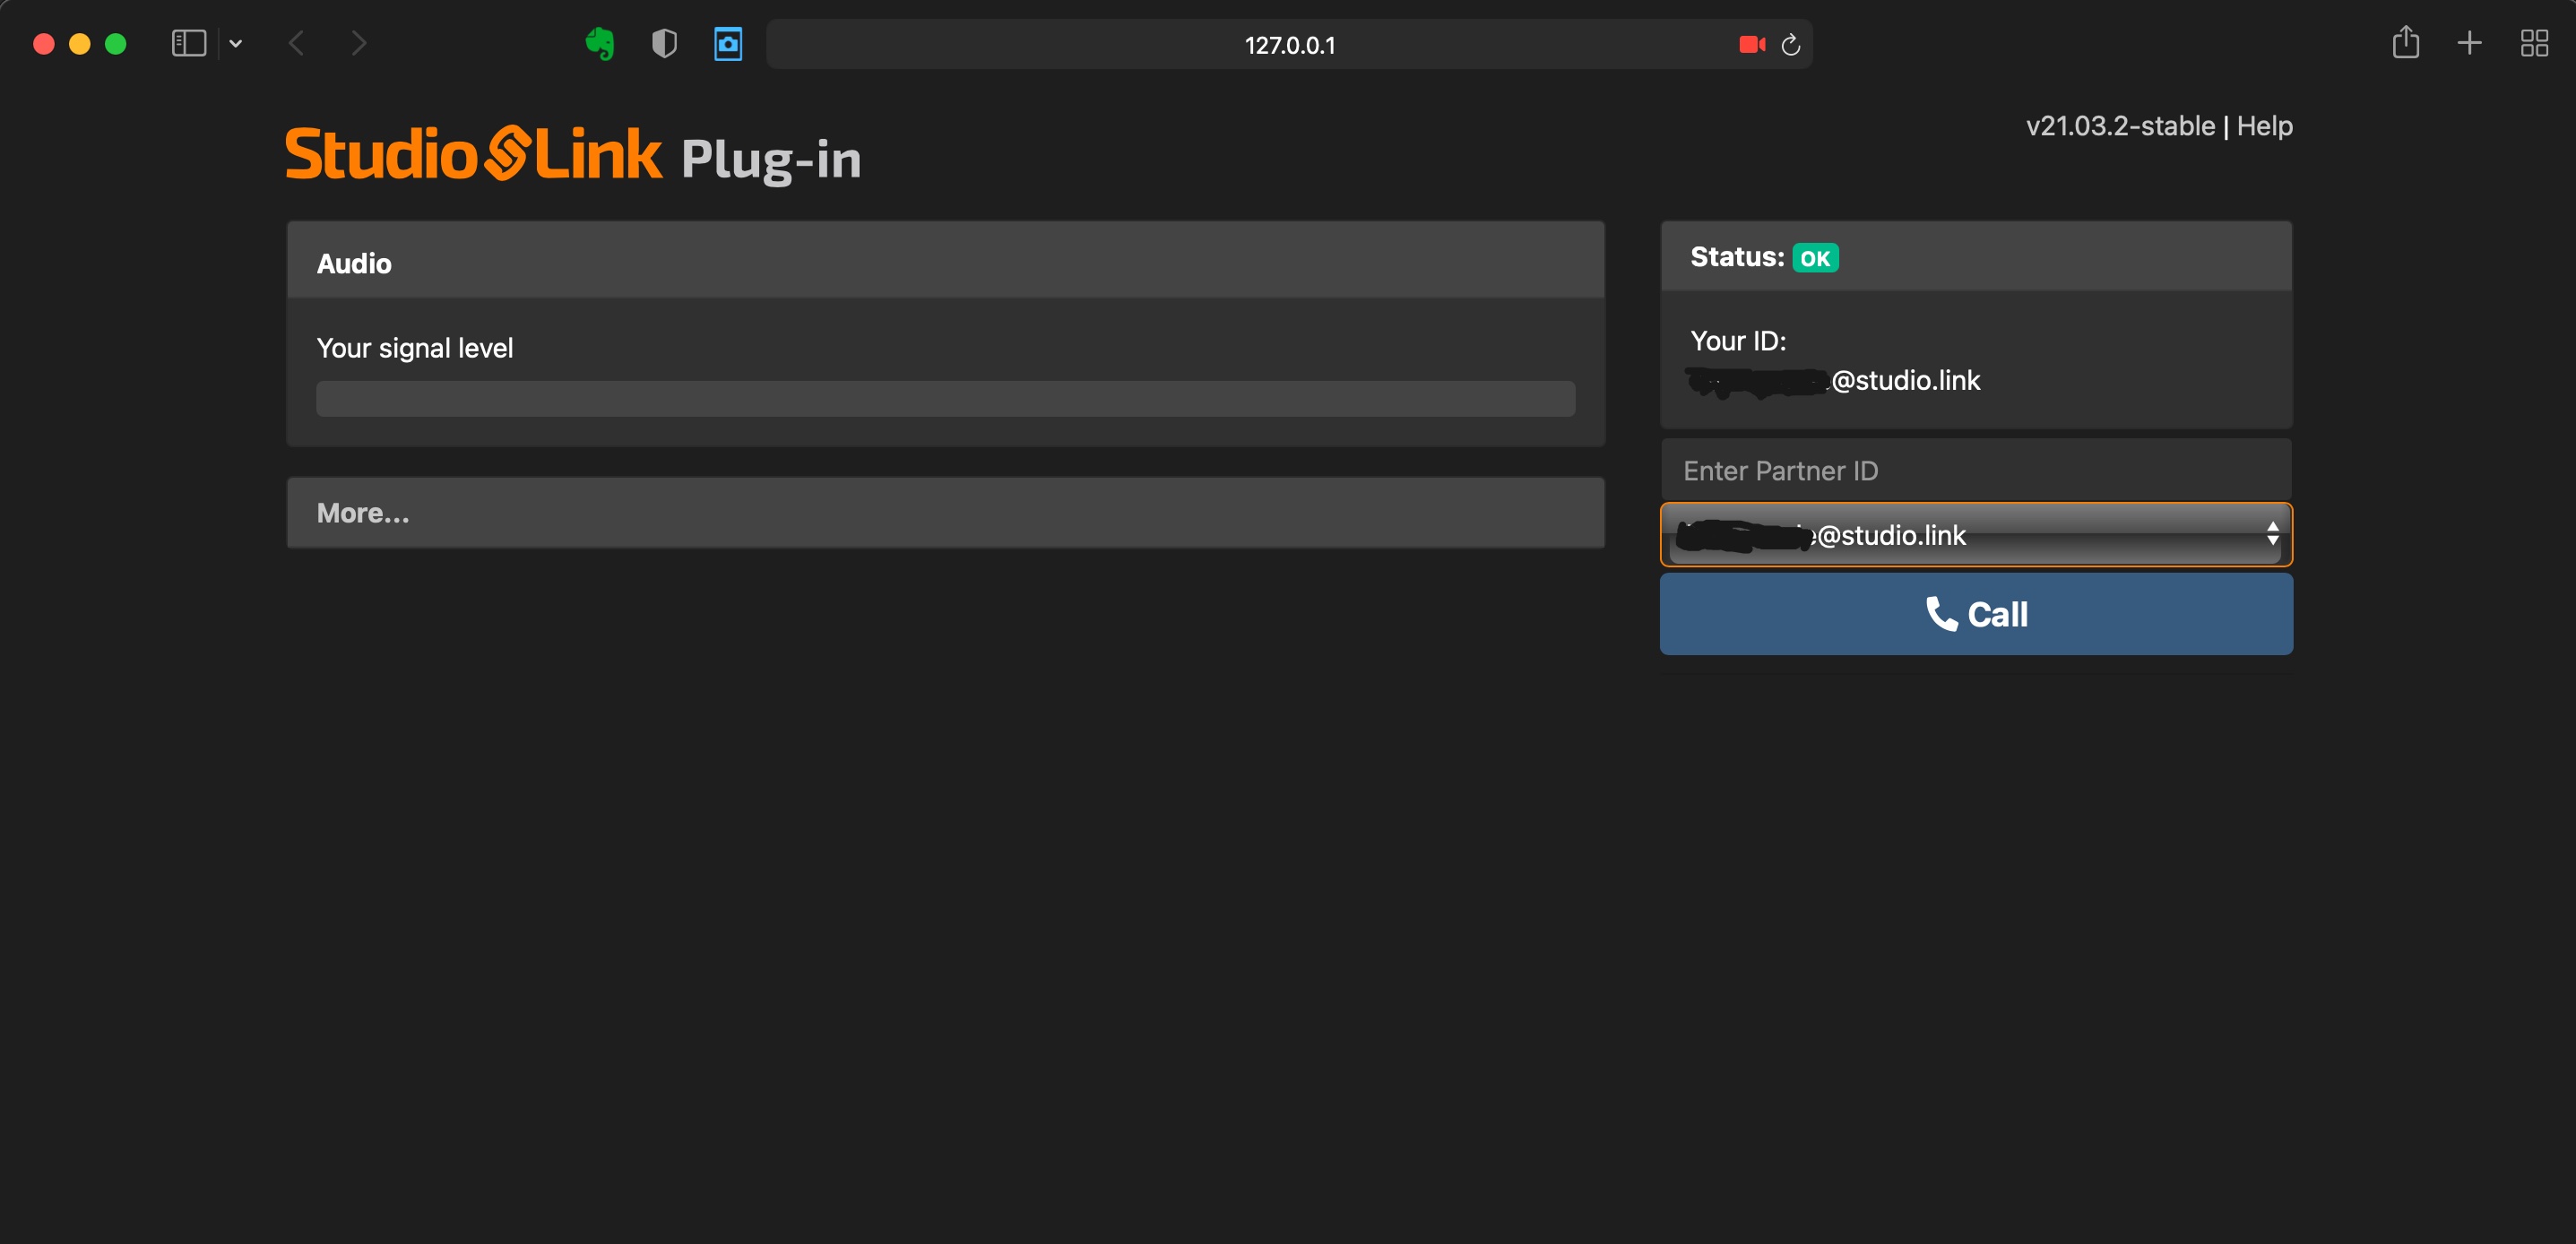
Task: Open the privacy shield report icon
Action: pos(664,44)
